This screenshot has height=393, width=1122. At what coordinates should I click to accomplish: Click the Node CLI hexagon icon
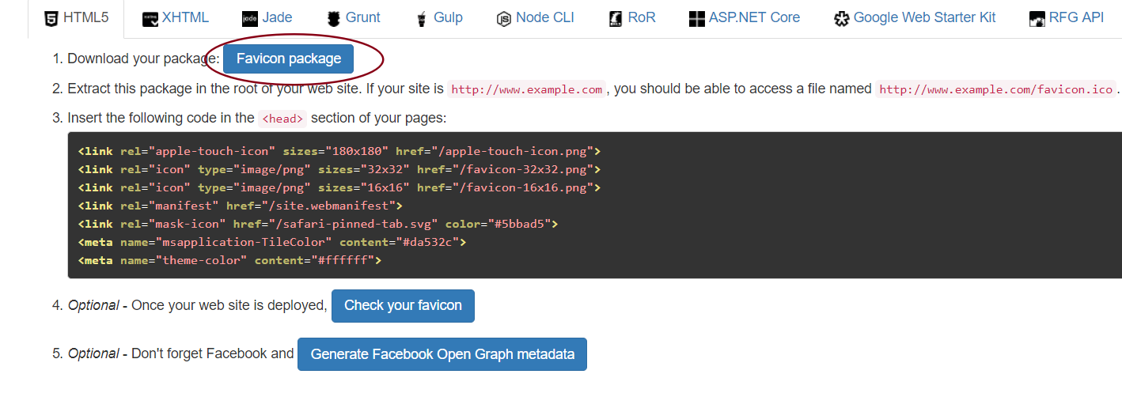503,19
